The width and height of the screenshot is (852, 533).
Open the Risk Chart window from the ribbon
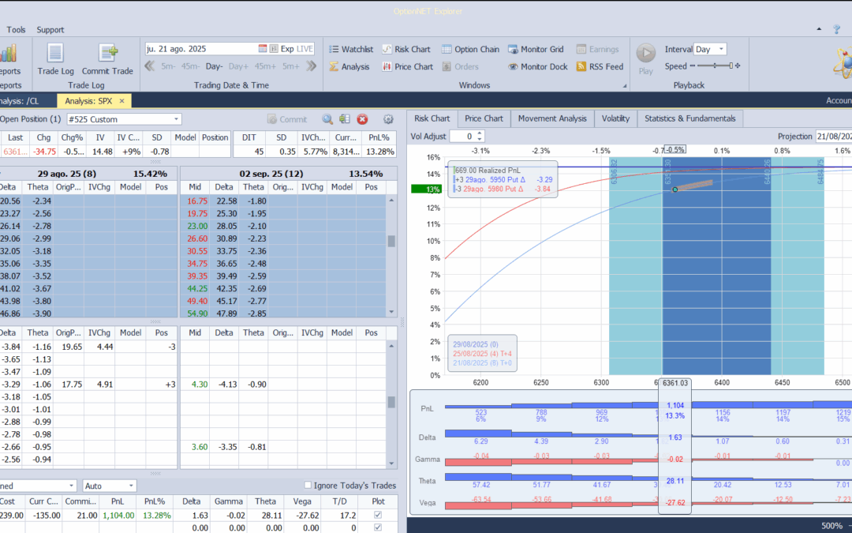[406, 49]
